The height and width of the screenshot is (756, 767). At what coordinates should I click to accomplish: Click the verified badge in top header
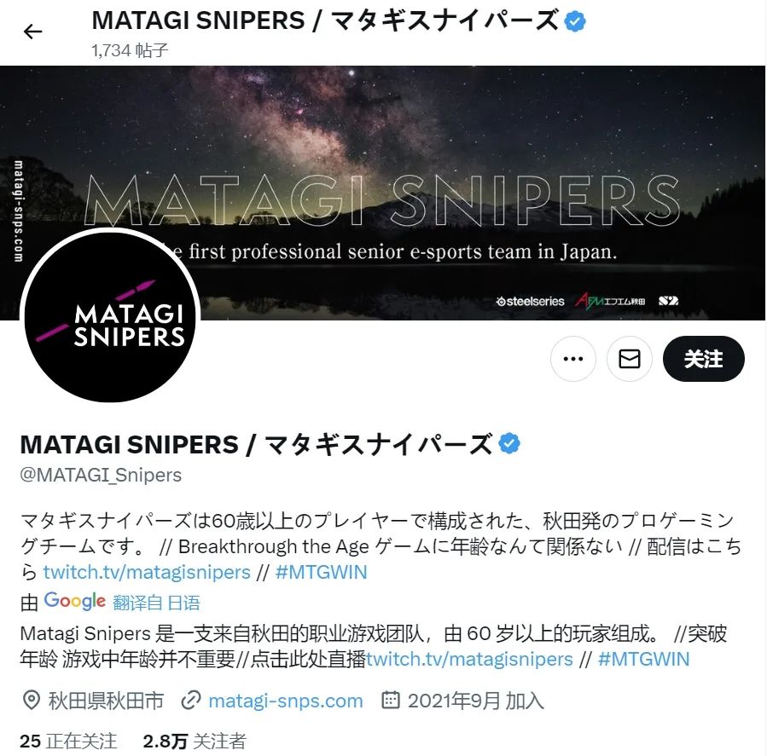point(575,21)
